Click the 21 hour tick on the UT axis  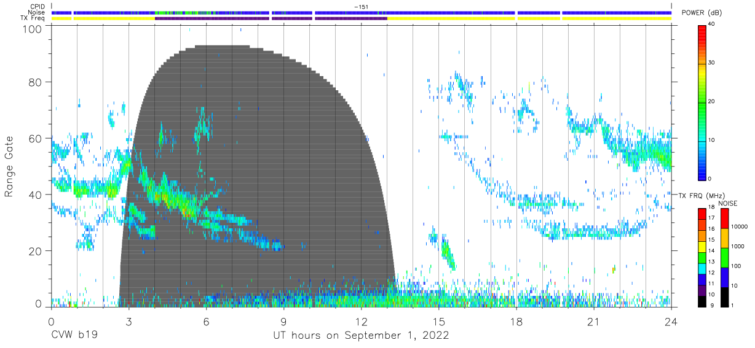(x=594, y=321)
